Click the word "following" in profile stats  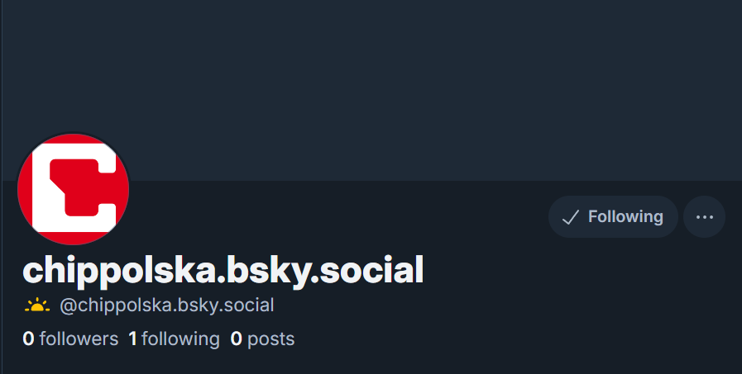pos(180,338)
